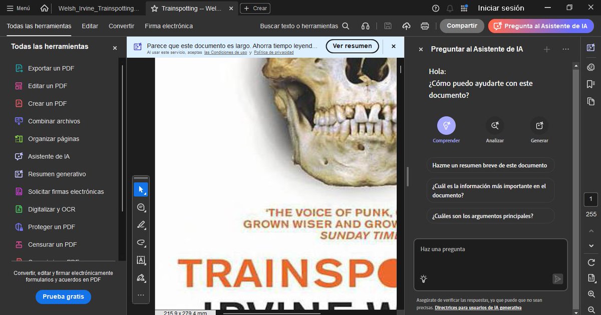Select the Comprender mode
Screen dimensions: 601x315
[x=446, y=130]
